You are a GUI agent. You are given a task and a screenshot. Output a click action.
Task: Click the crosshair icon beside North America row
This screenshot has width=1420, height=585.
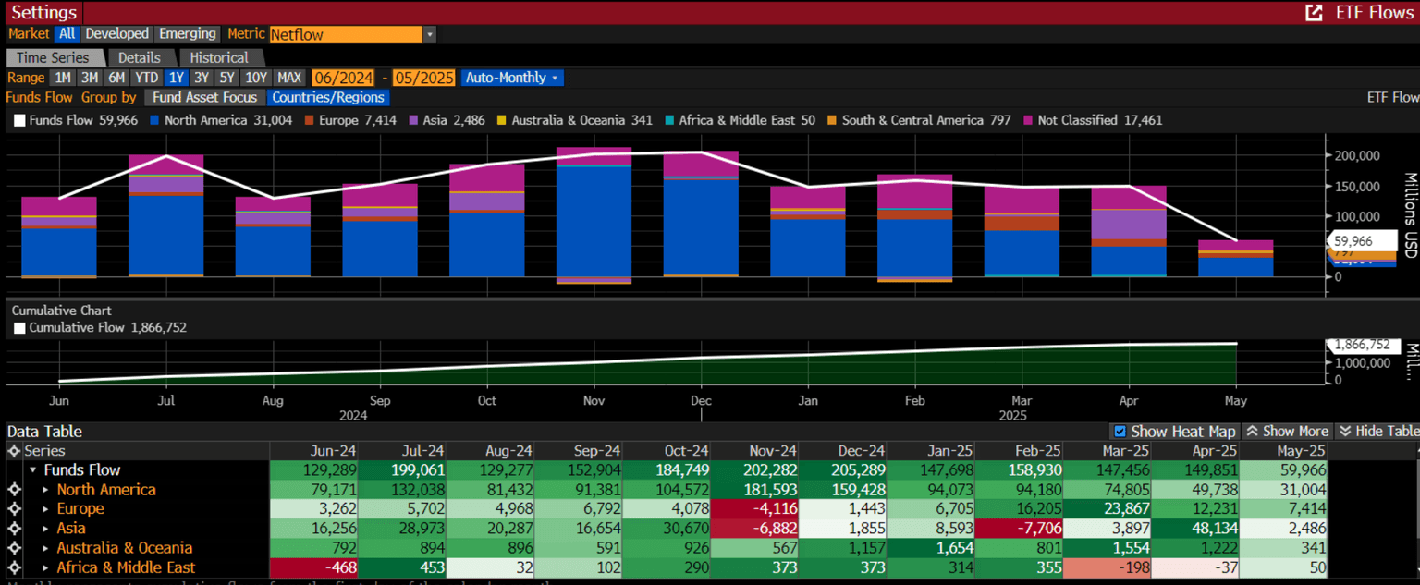[x=14, y=490]
